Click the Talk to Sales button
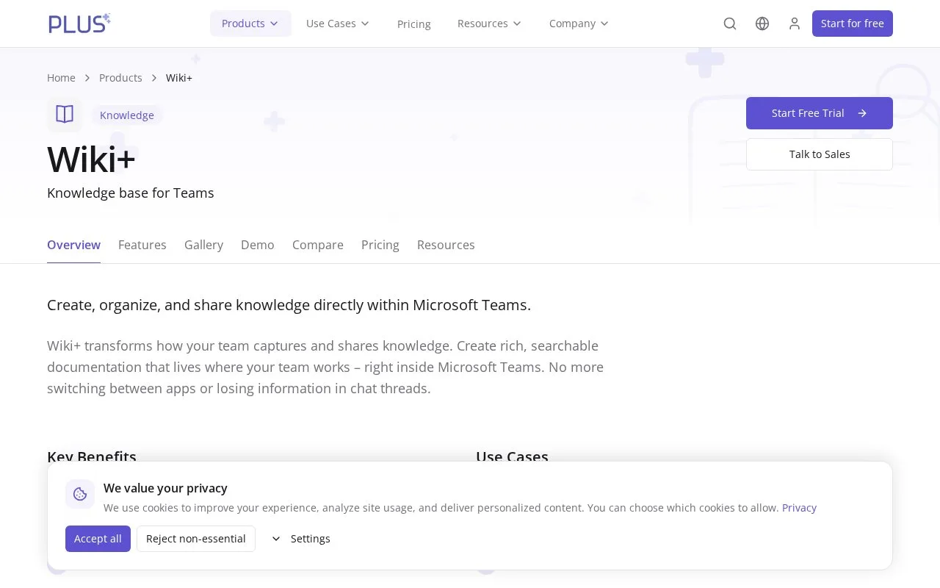The image size is (940, 588). pyautogui.click(x=820, y=154)
